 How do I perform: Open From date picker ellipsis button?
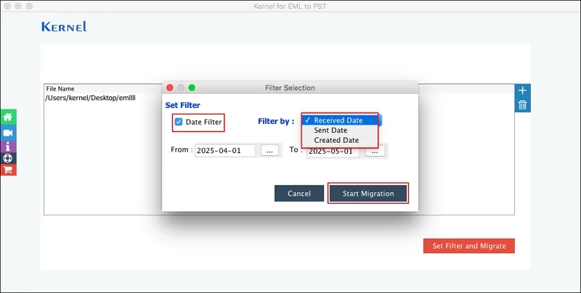point(269,151)
